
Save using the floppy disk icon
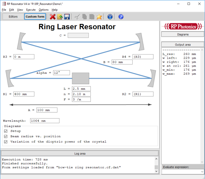[67, 17]
